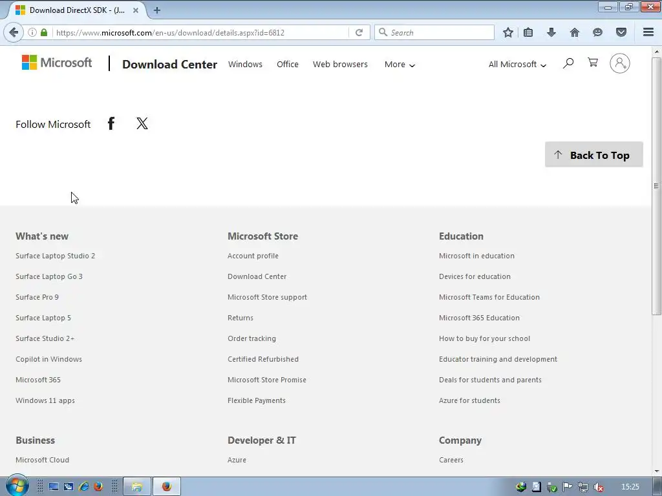Image resolution: width=662 pixels, height=496 pixels.
Task: Click the system clock showing 15:25
Action: tap(630, 487)
